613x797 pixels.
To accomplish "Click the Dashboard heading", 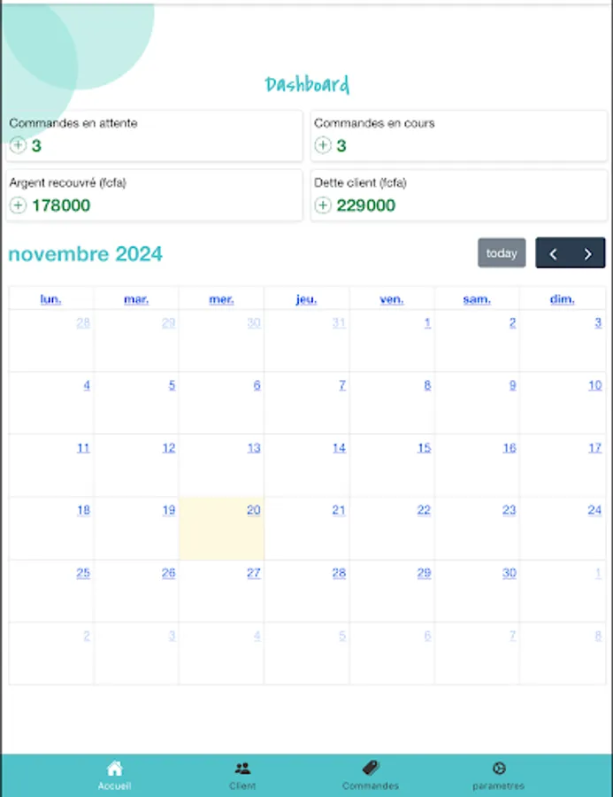I will (x=306, y=83).
